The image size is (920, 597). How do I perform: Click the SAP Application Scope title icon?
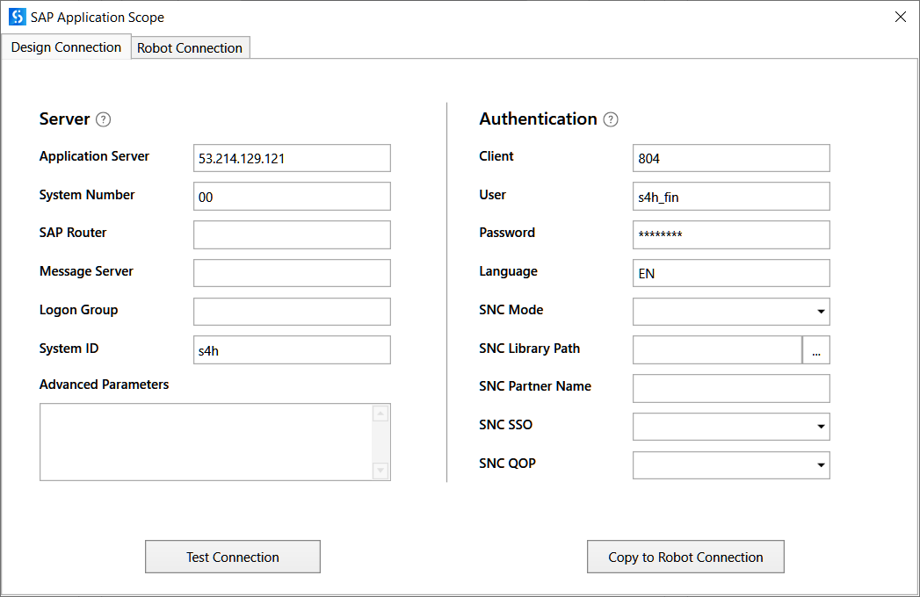(18, 17)
